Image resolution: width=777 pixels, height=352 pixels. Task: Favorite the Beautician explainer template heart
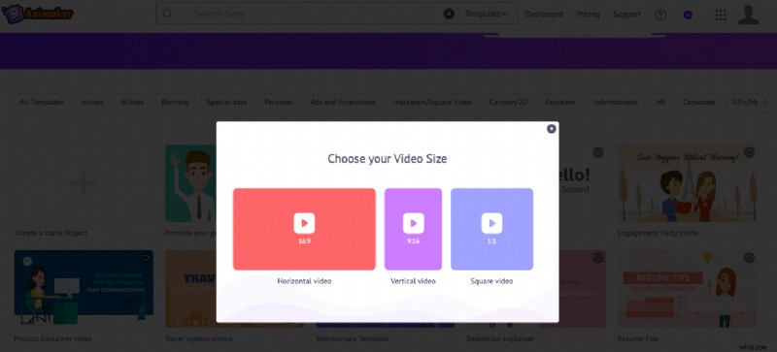(x=598, y=258)
